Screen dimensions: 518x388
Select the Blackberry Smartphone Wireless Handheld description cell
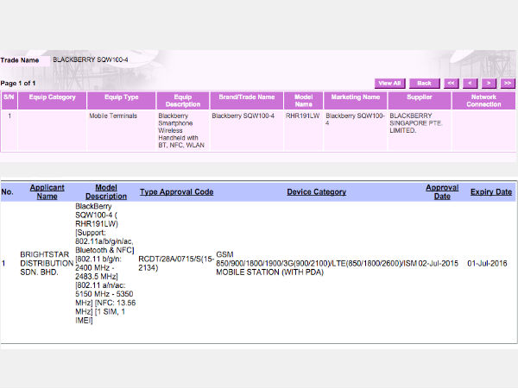point(181,130)
